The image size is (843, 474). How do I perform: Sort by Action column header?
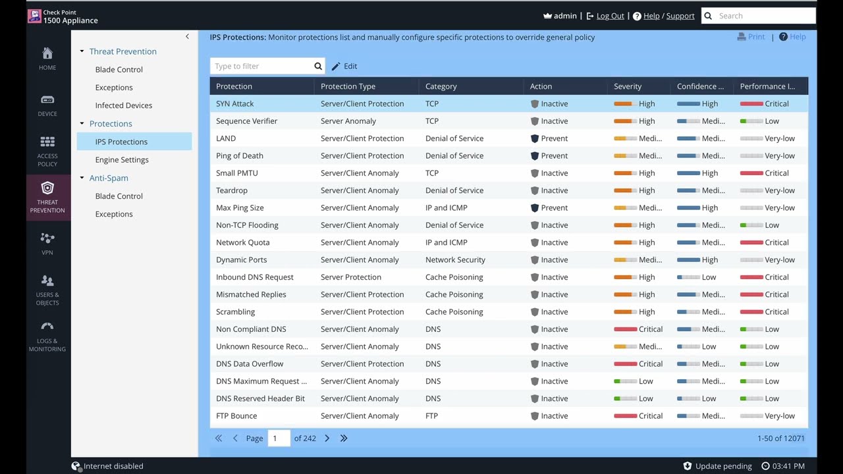click(x=566, y=86)
